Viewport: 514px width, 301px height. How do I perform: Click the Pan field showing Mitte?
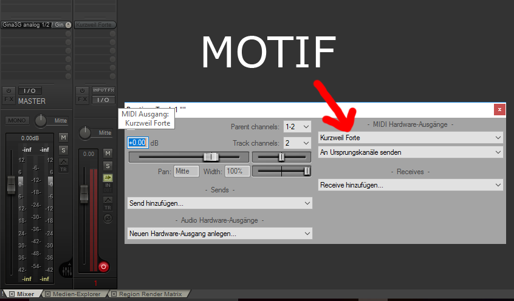pos(186,171)
